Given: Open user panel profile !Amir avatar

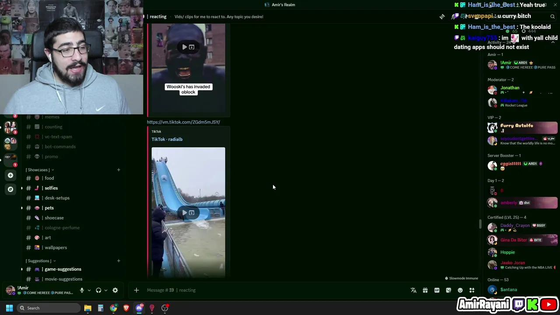Looking at the screenshot, I should point(10,290).
